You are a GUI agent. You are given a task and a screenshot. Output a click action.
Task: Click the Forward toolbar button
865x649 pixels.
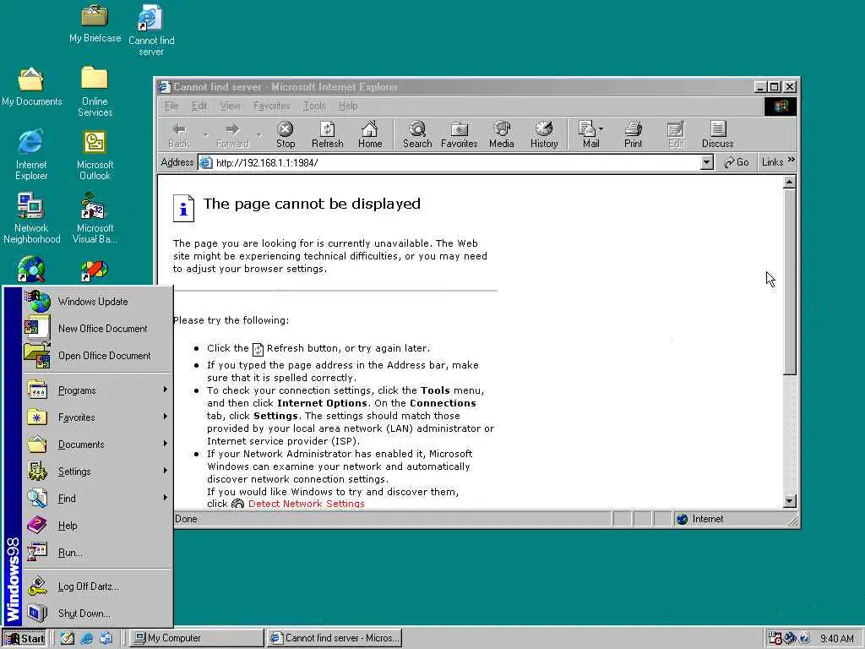point(232,134)
